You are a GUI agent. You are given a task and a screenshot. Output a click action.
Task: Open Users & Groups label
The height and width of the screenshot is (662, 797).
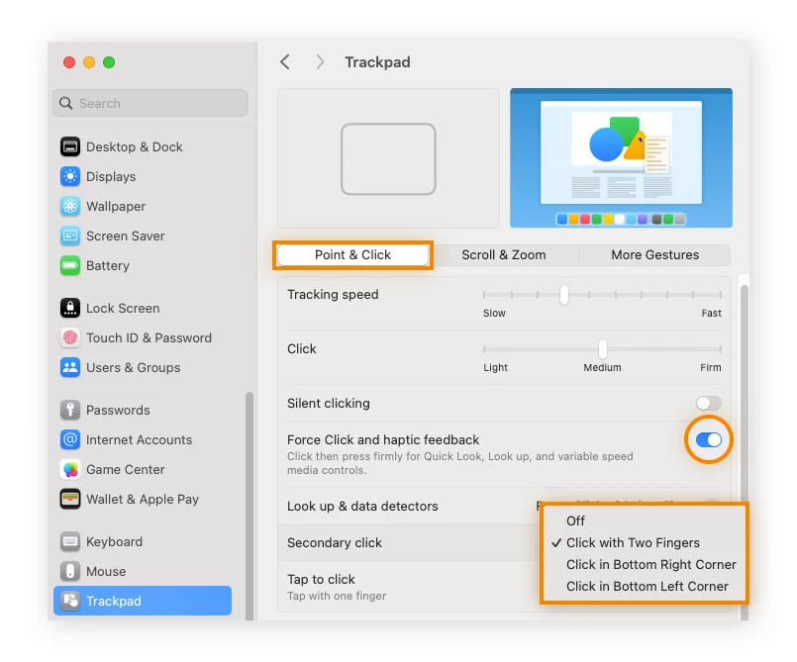(x=134, y=367)
